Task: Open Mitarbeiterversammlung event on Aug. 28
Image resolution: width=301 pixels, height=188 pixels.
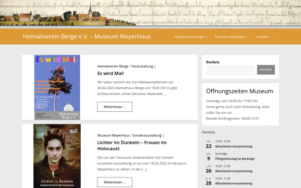Action: click(x=234, y=183)
